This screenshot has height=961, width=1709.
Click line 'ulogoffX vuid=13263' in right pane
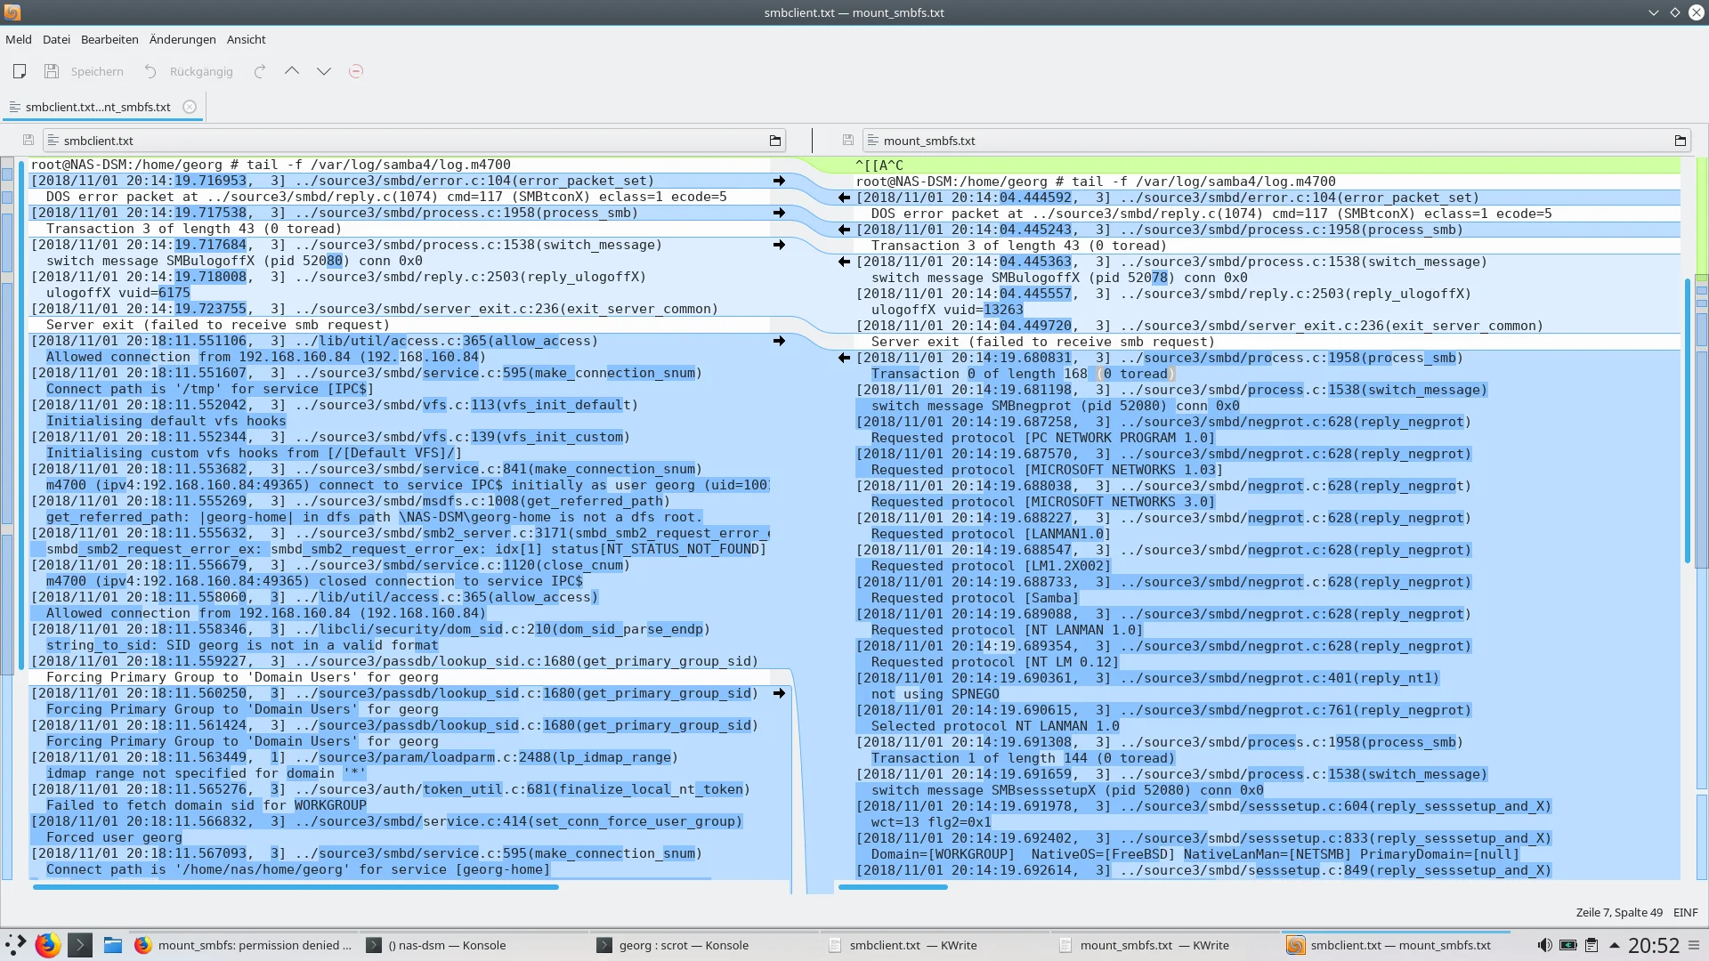947,310
